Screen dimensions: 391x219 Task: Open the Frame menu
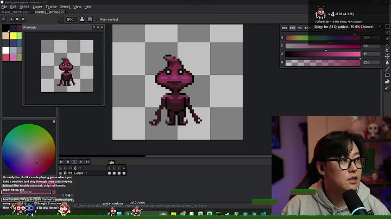pyautogui.click(x=51, y=7)
